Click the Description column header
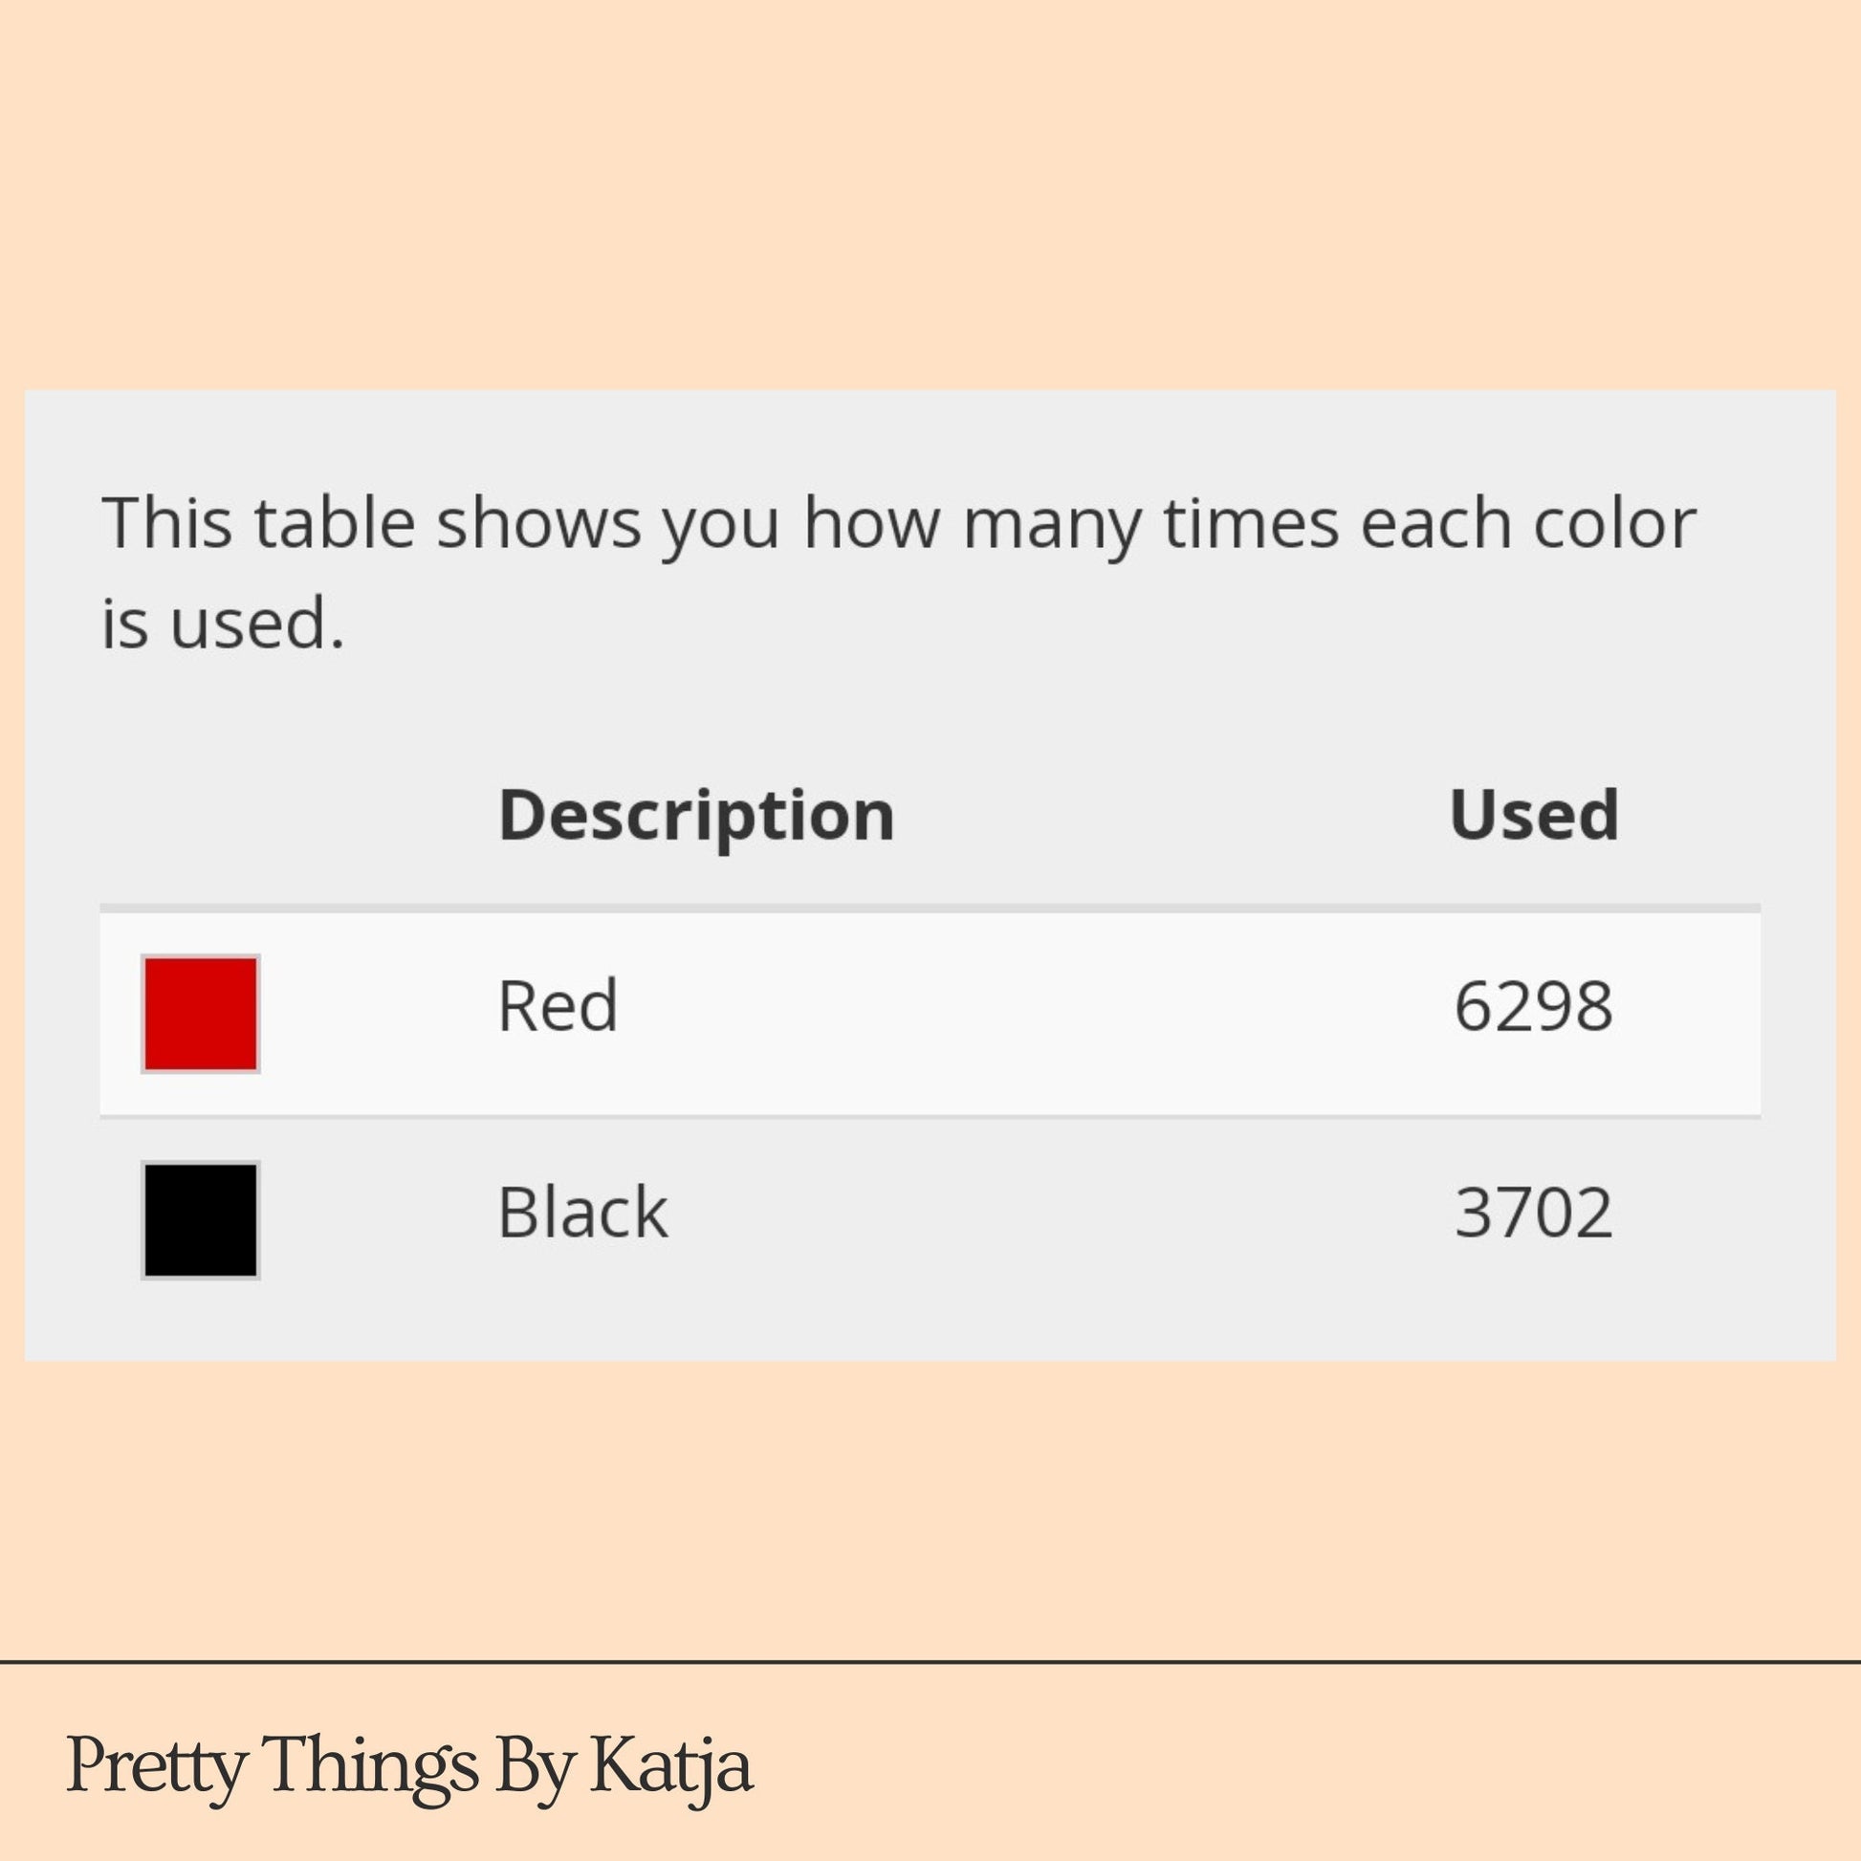Image resolution: width=1861 pixels, height=1861 pixels. coord(696,817)
